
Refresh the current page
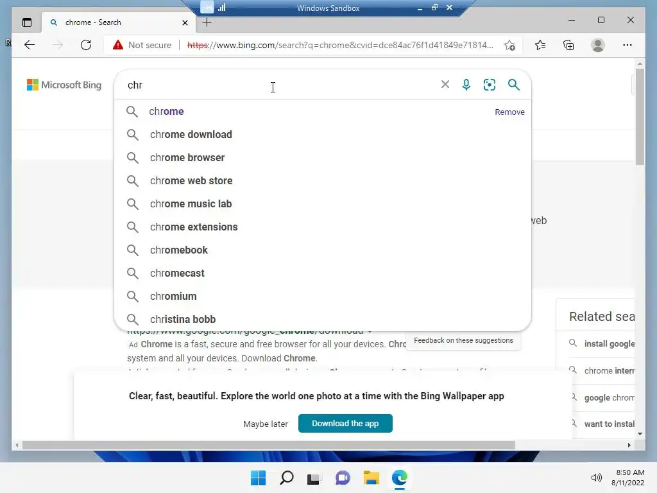tap(86, 45)
